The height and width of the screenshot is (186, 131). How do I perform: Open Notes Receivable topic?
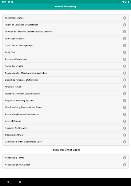pos(65,66)
